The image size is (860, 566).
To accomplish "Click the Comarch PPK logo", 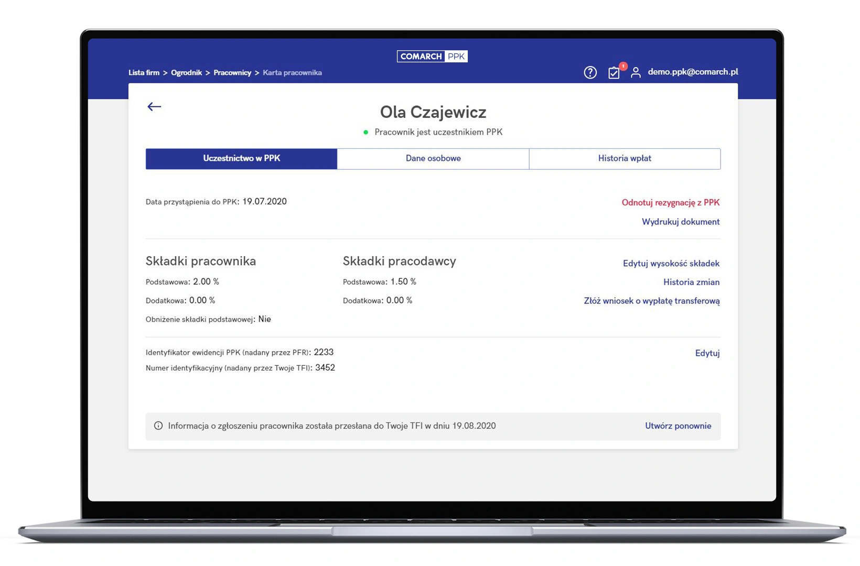I will (x=432, y=56).
